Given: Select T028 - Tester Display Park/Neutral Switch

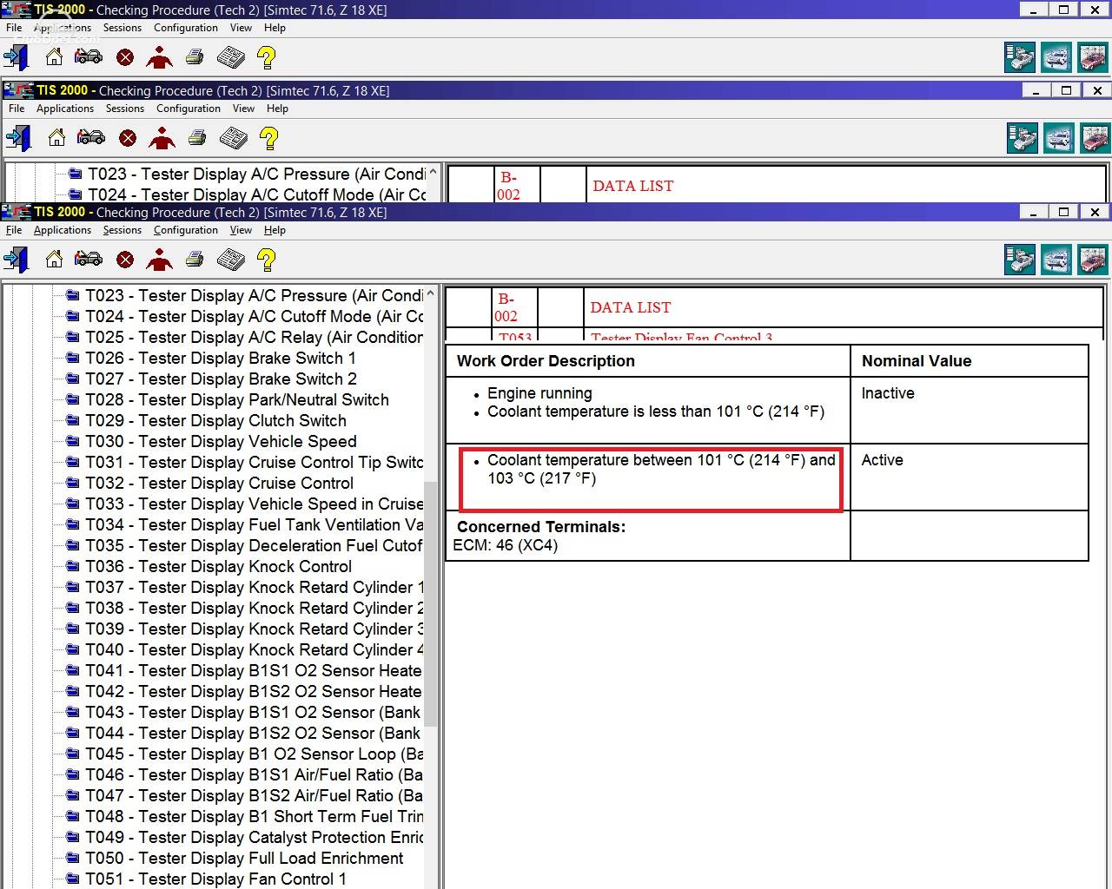Looking at the screenshot, I should (237, 399).
